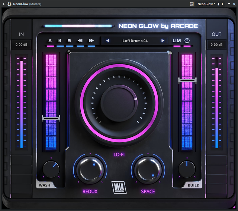Click the BUILD label button

(193, 185)
